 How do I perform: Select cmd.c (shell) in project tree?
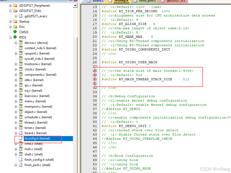(x=34, y=144)
